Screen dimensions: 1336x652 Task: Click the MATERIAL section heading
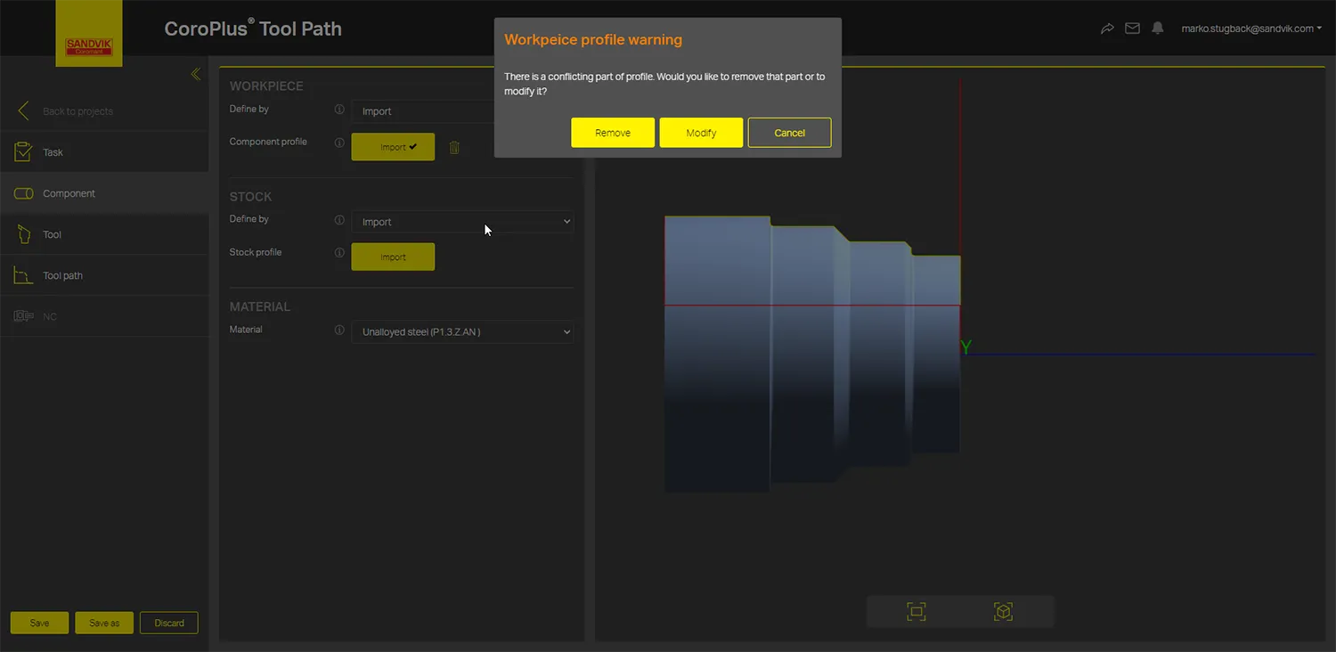pyautogui.click(x=260, y=306)
